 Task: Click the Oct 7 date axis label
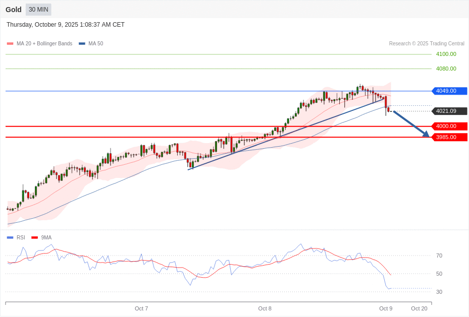pyautogui.click(x=141, y=308)
